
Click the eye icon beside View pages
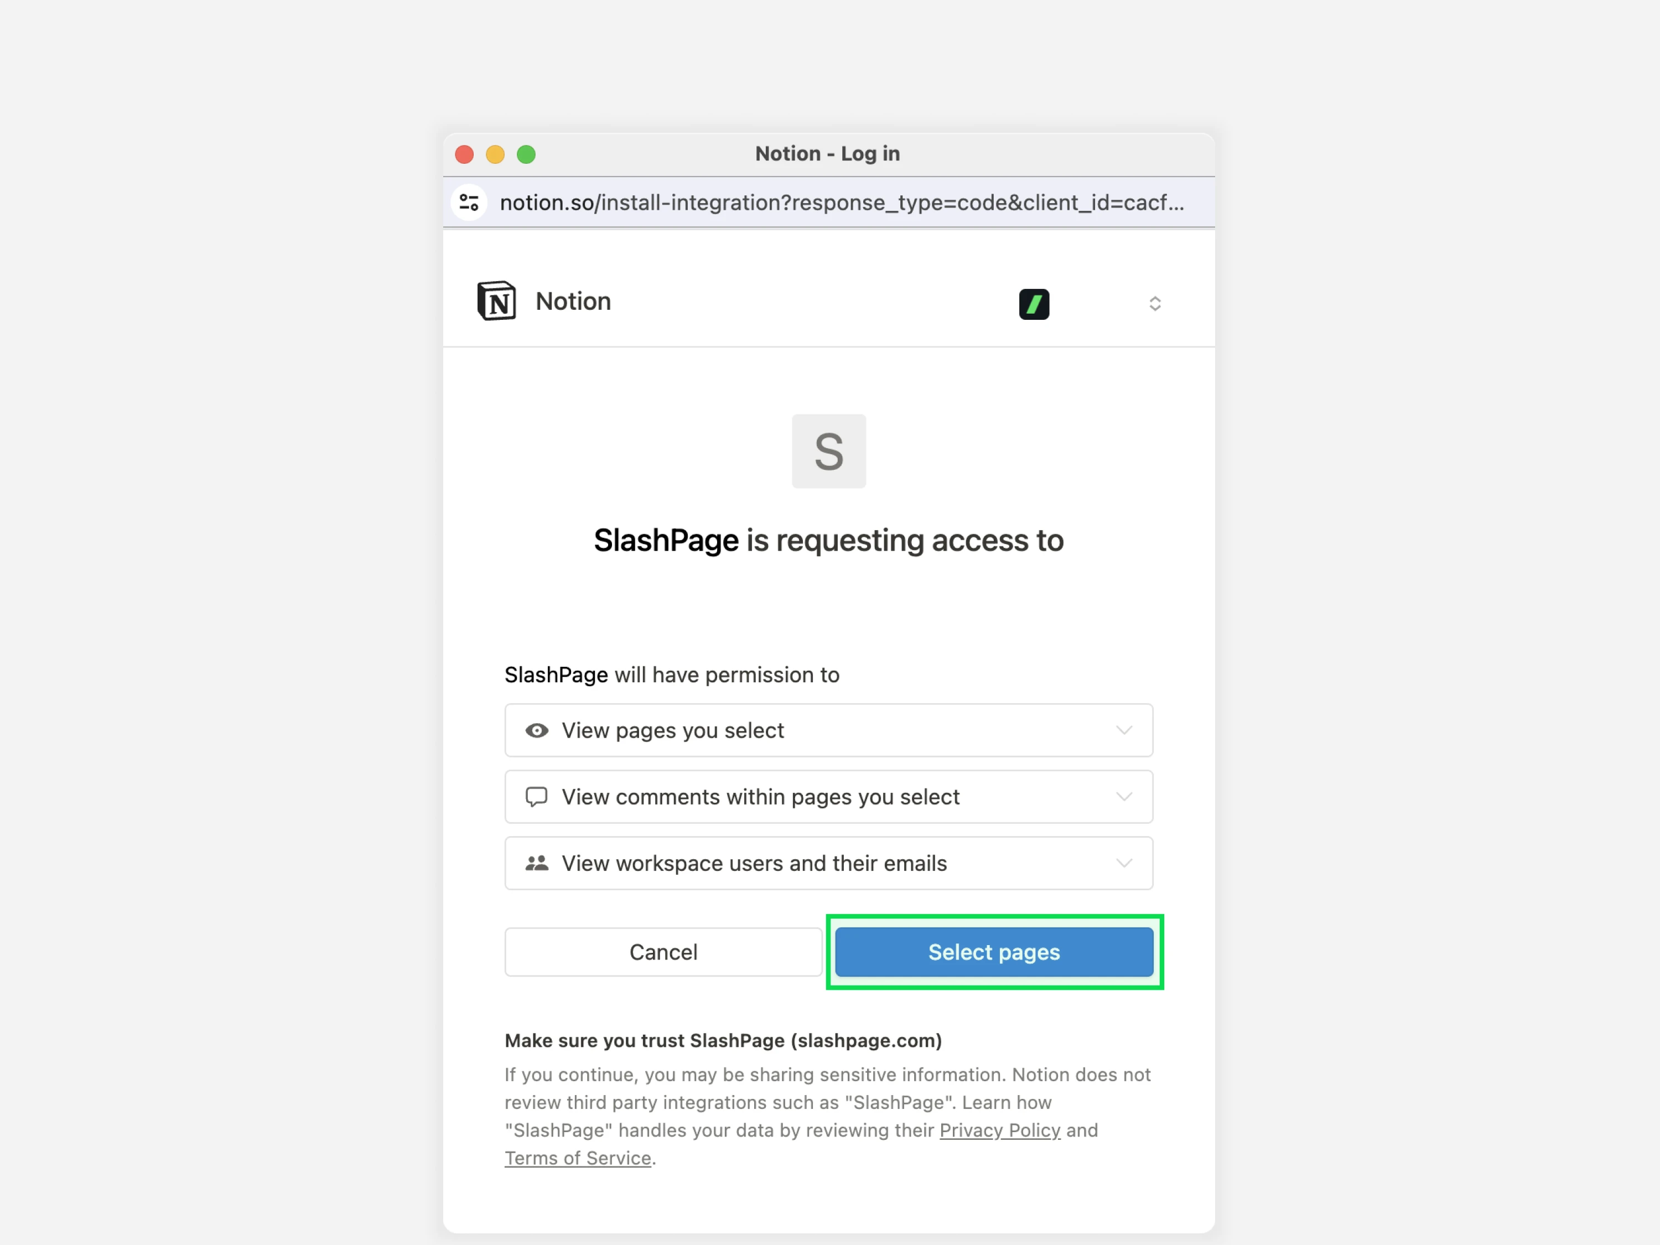tap(537, 730)
